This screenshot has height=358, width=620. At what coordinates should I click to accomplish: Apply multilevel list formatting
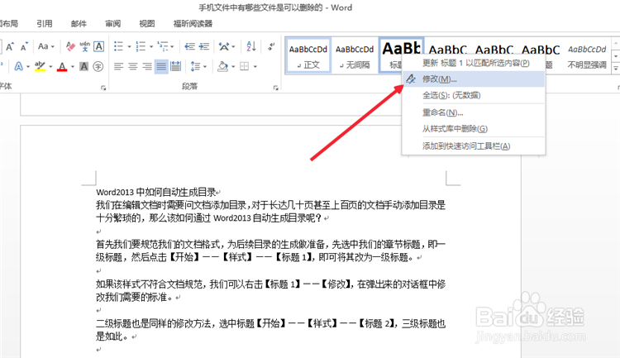(163, 46)
